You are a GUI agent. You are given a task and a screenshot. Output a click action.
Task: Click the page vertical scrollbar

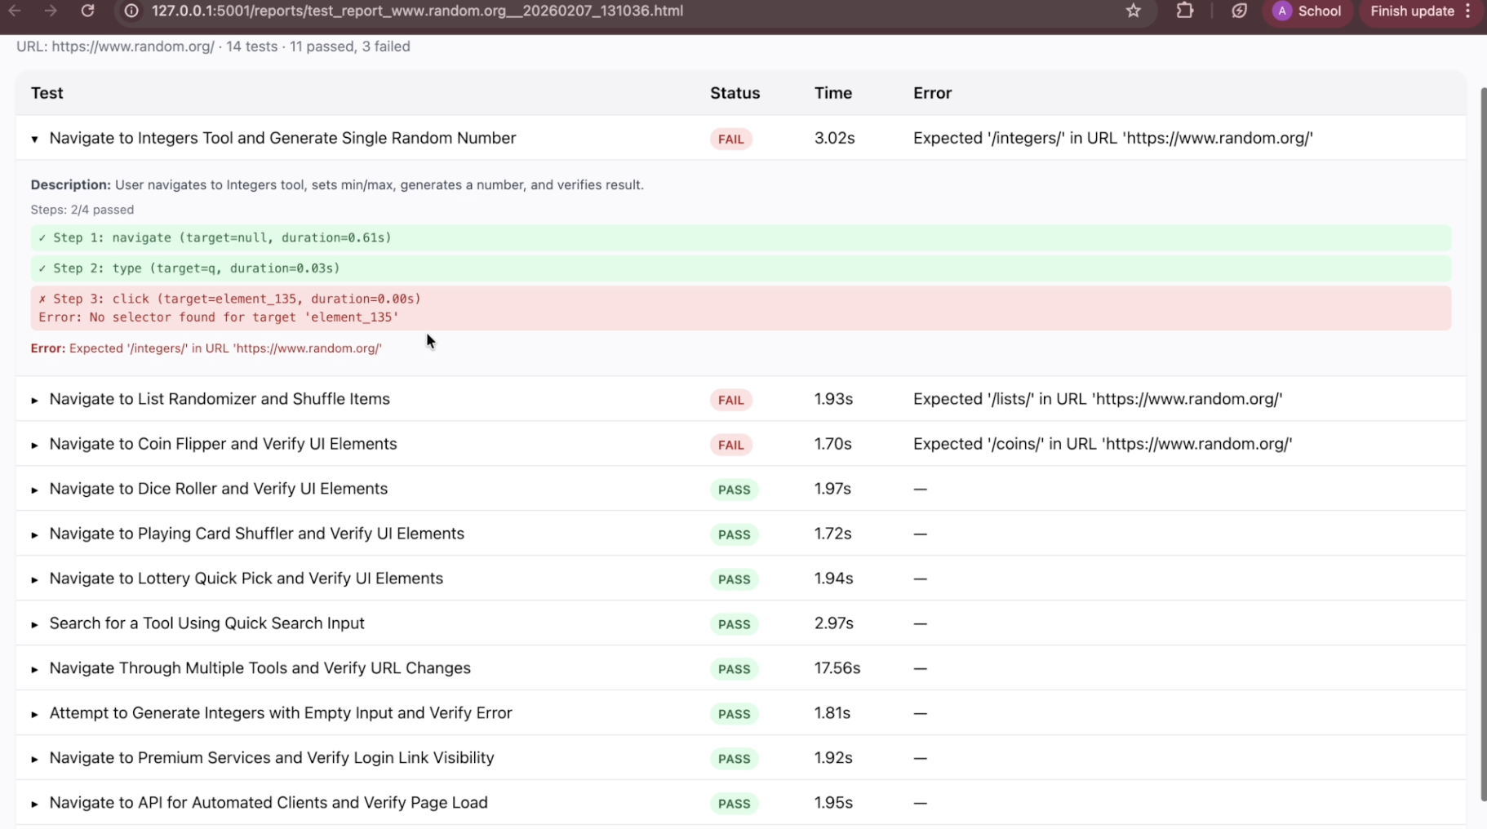pos(1482,441)
